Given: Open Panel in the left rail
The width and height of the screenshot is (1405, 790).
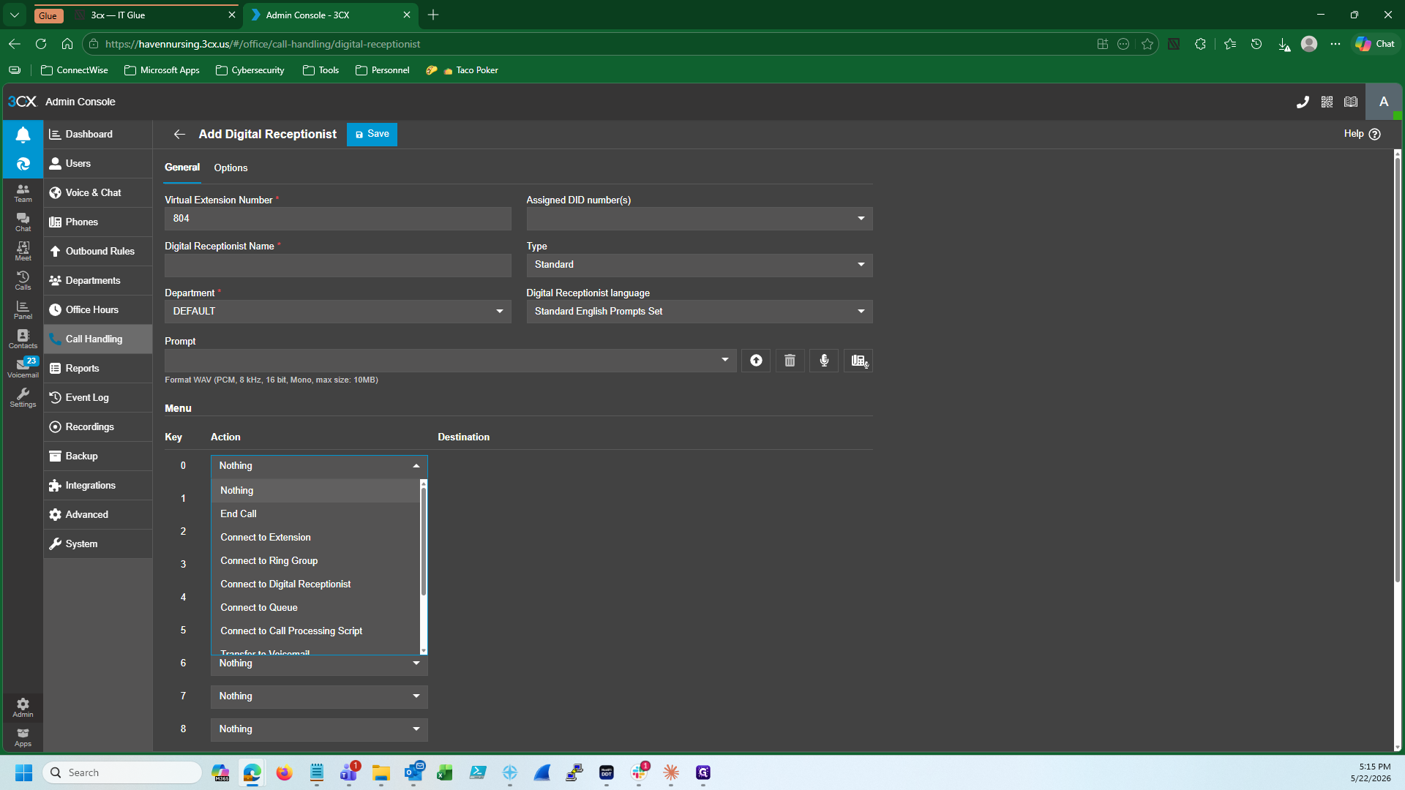Looking at the screenshot, I should pos(23,310).
